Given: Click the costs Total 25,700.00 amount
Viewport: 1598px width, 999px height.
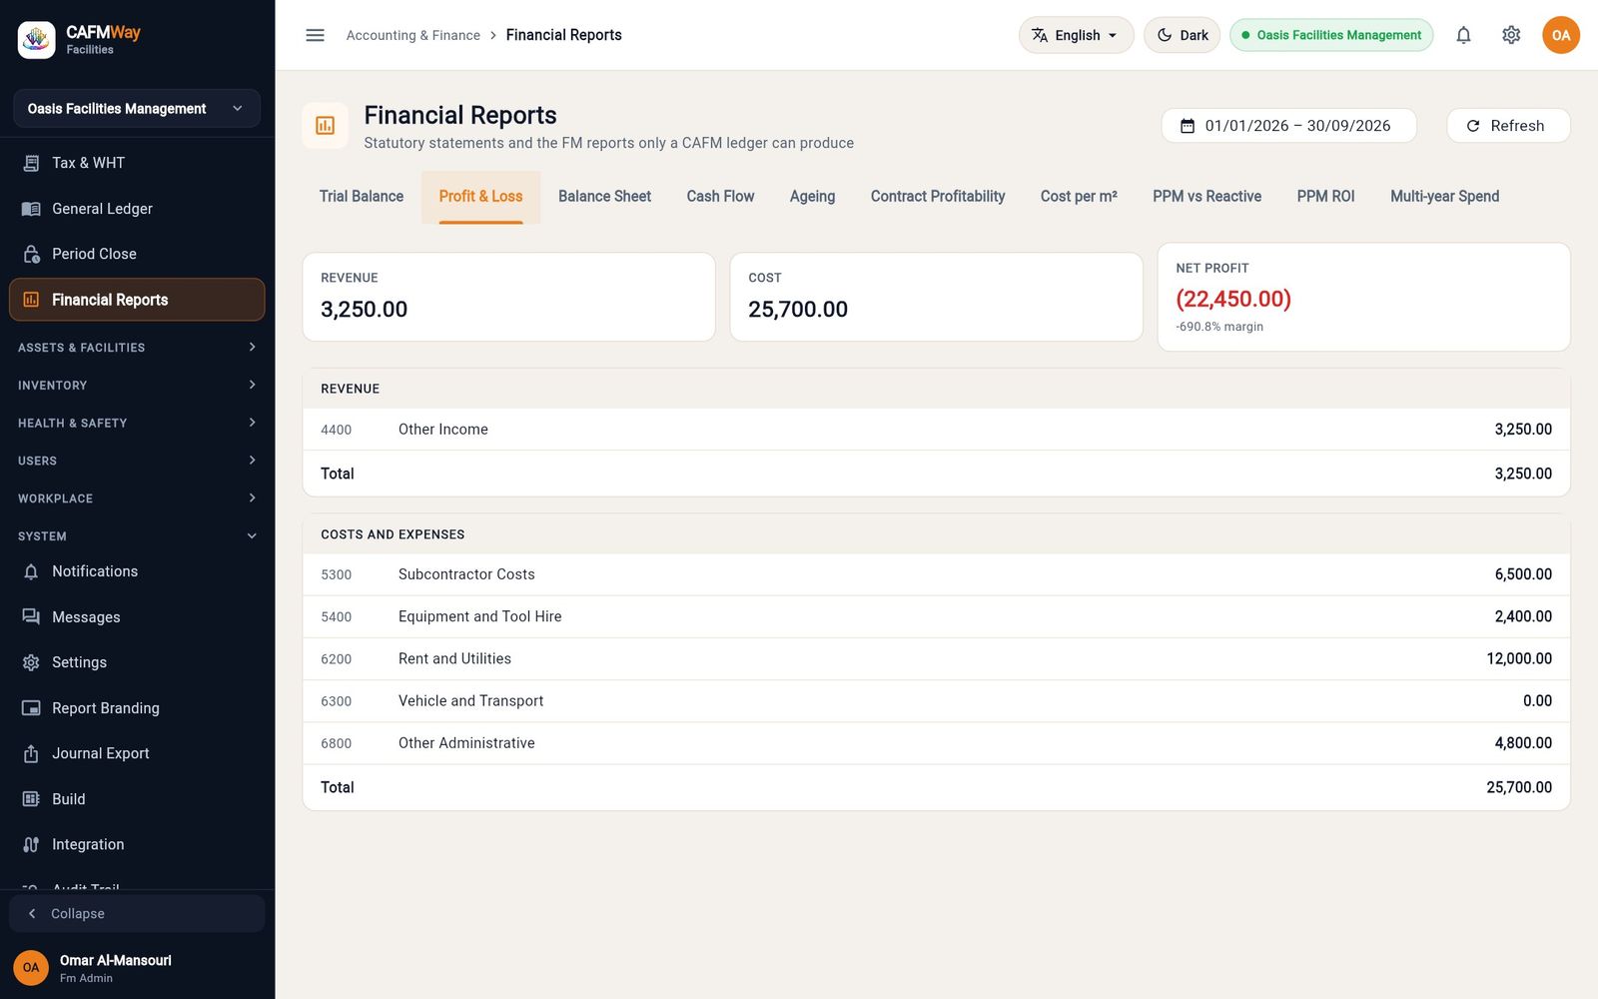Looking at the screenshot, I should pos(1518,787).
